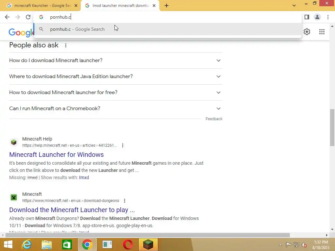Click the Google logo
The width and height of the screenshot is (335, 251).
coord(21,32)
